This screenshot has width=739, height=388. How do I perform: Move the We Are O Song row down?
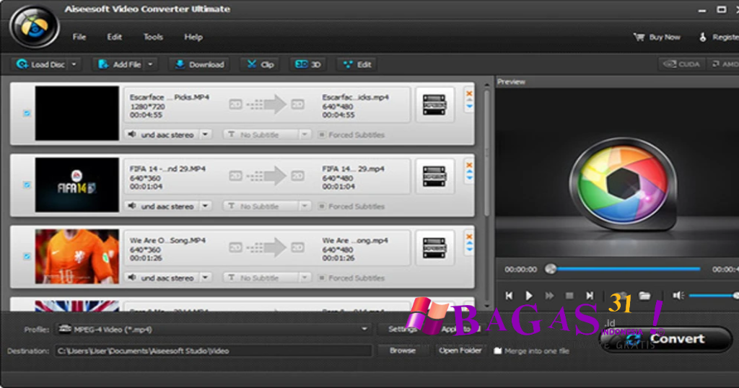coord(469,250)
